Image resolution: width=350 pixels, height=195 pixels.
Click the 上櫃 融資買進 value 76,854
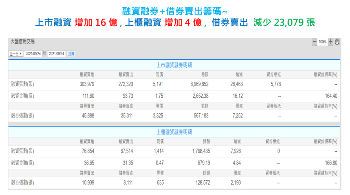[x=87, y=151]
